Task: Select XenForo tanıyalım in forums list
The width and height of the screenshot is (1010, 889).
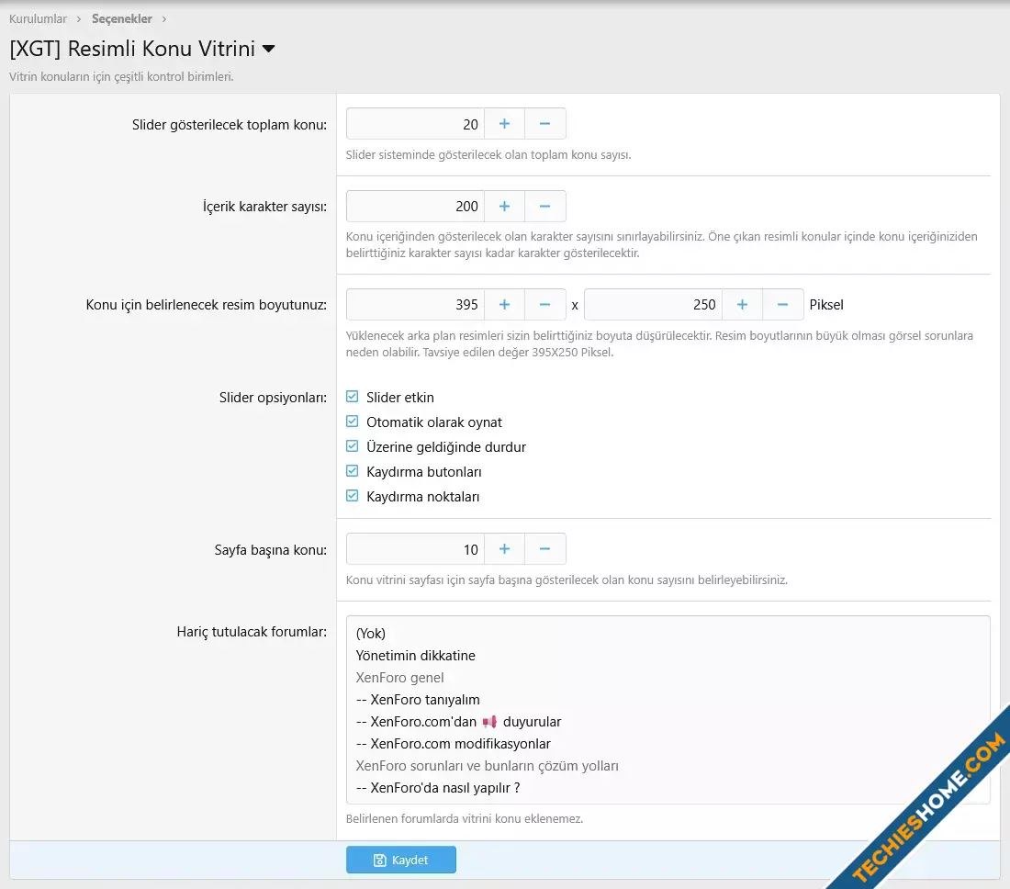Action: (x=668, y=700)
